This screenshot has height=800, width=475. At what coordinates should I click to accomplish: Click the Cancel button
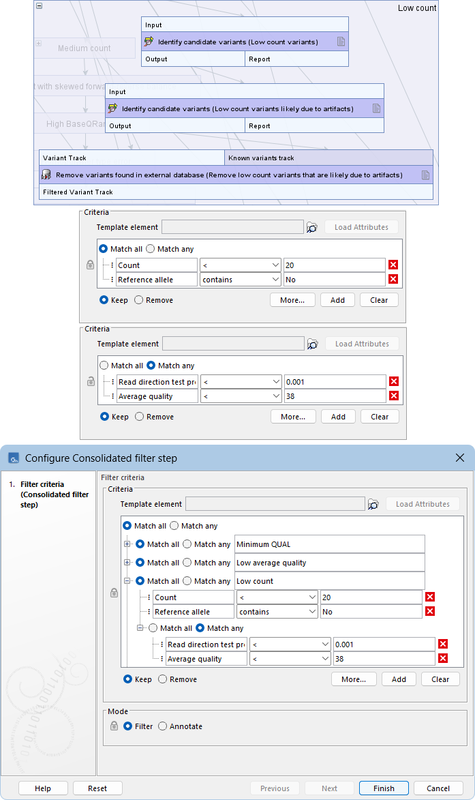coord(438,788)
